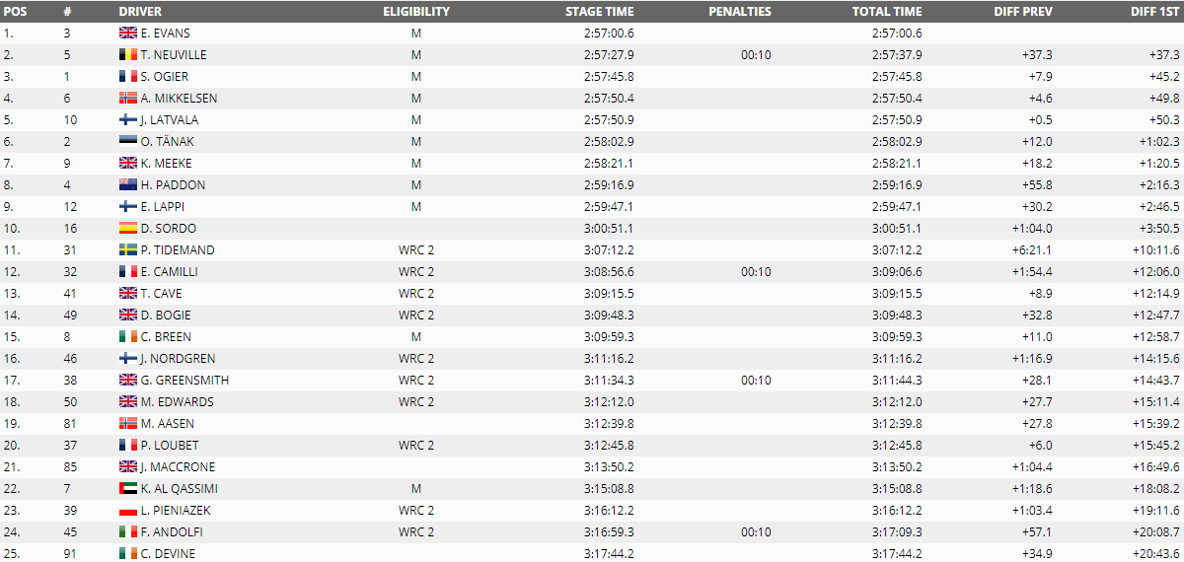Image resolution: width=1184 pixels, height=562 pixels.
Task: Click the Irish flag beside C. Breen
Action: pyautogui.click(x=127, y=336)
